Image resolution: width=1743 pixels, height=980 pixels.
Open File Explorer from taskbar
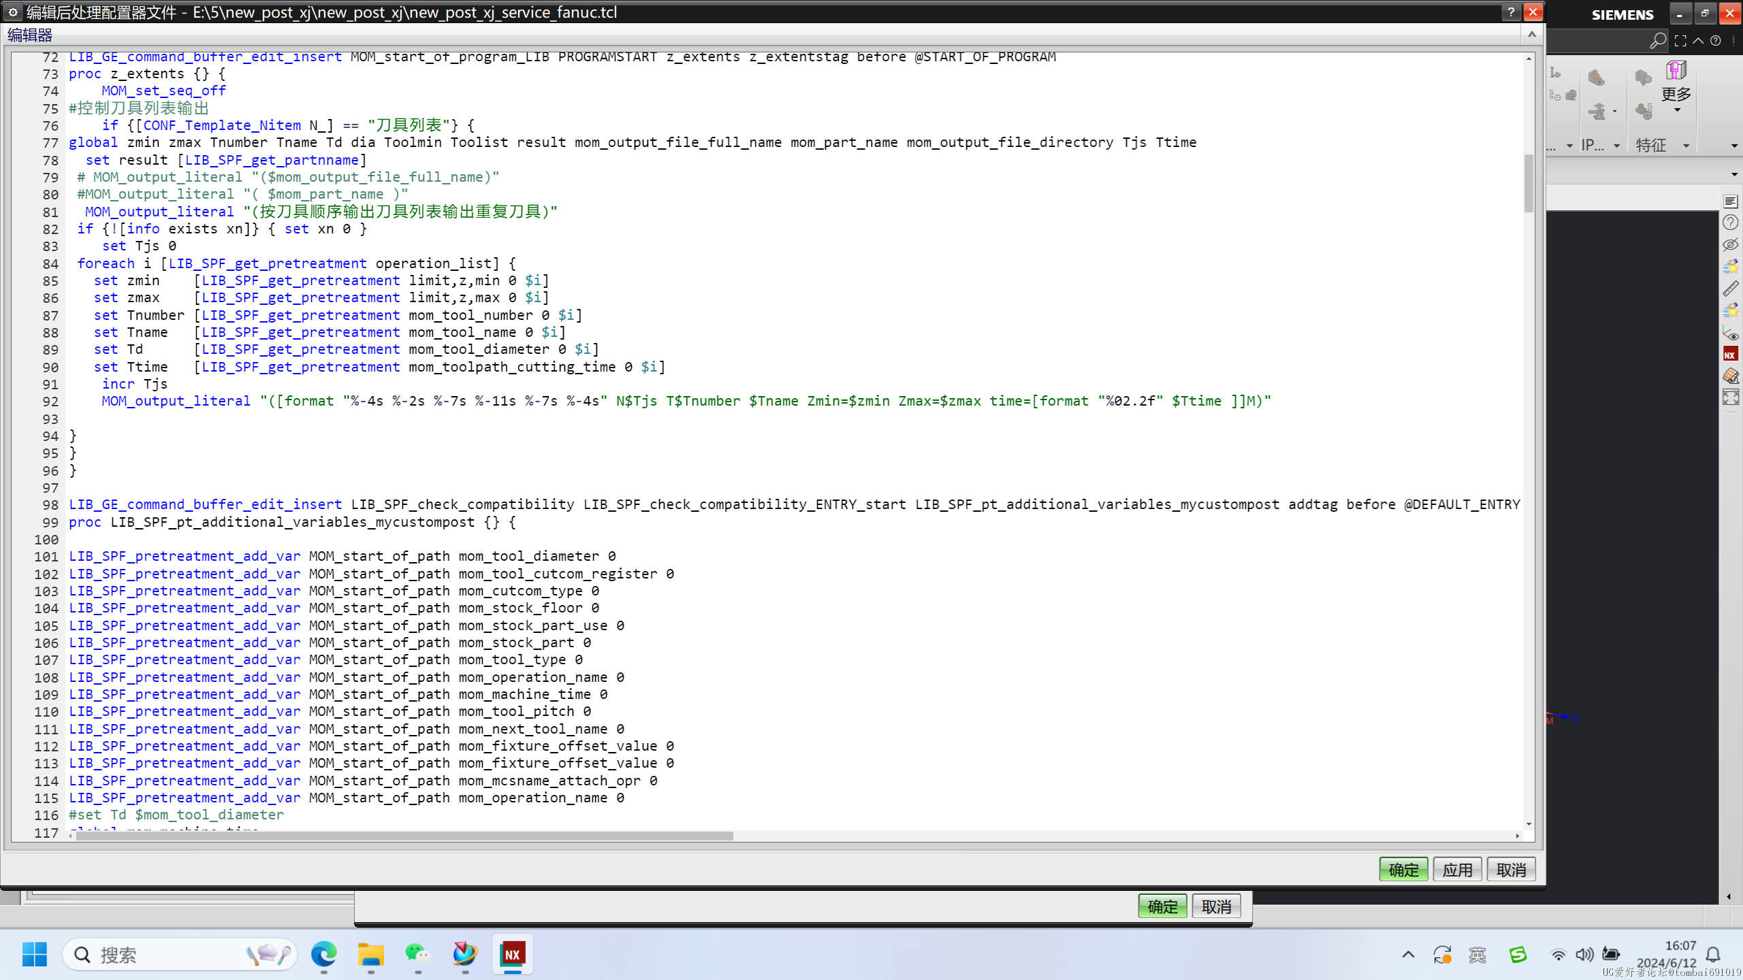tap(371, 955)
